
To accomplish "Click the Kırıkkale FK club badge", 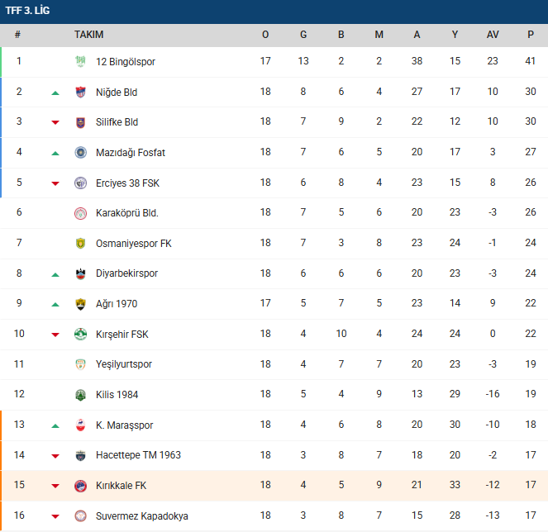I will pyautogui.click(x=80, y=486).
